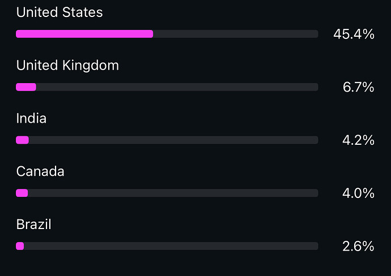Click the India country label
Screen dimensions: 391x276
pyautogui.click(x=31, y=119)
